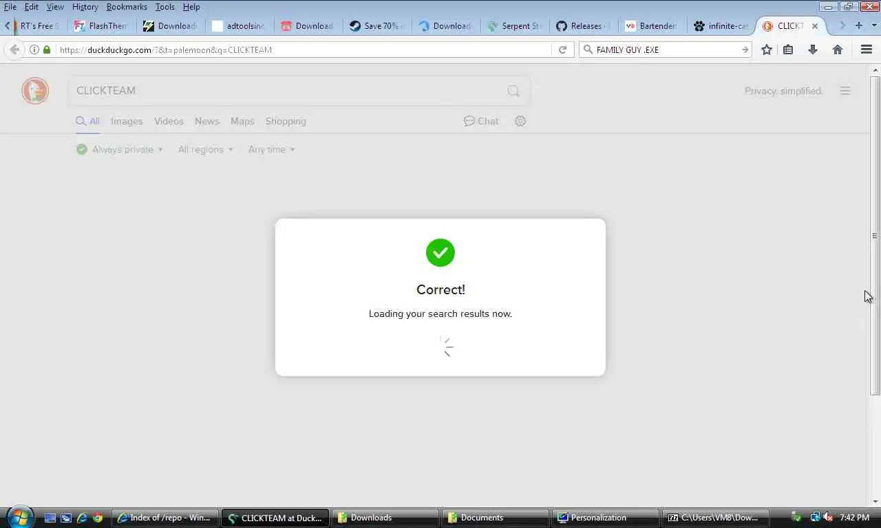Select the Videos results tab

[x=169, y=121]
